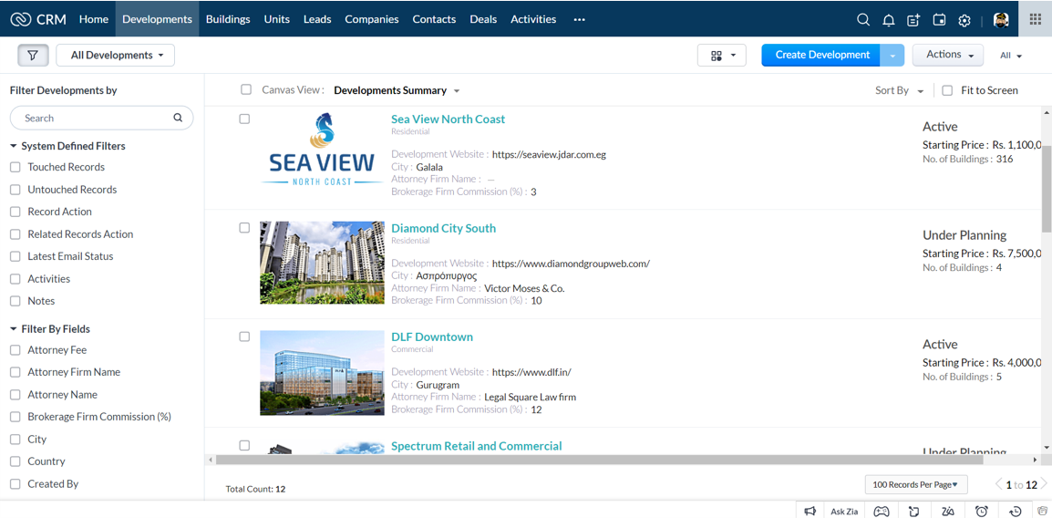Viewport: 1052px width, 518px height.
Task: Switch to the Buildings tab
Action: (x=228, y=19)
